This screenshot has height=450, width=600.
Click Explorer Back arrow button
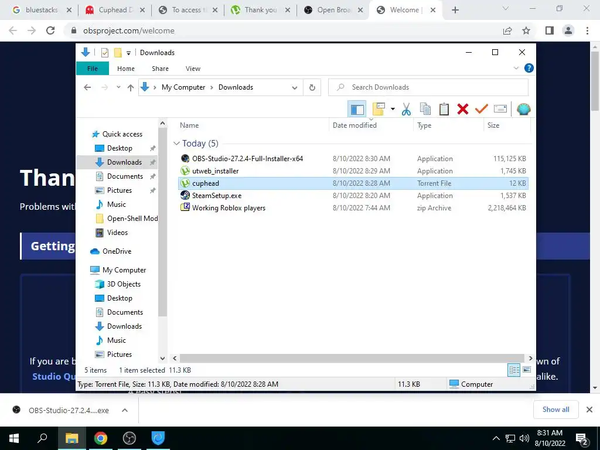coord(87,88)
